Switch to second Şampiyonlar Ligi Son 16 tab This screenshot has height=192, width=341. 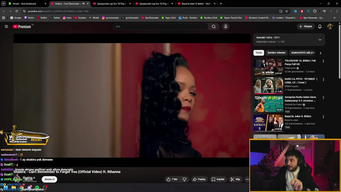coord(155,4)
